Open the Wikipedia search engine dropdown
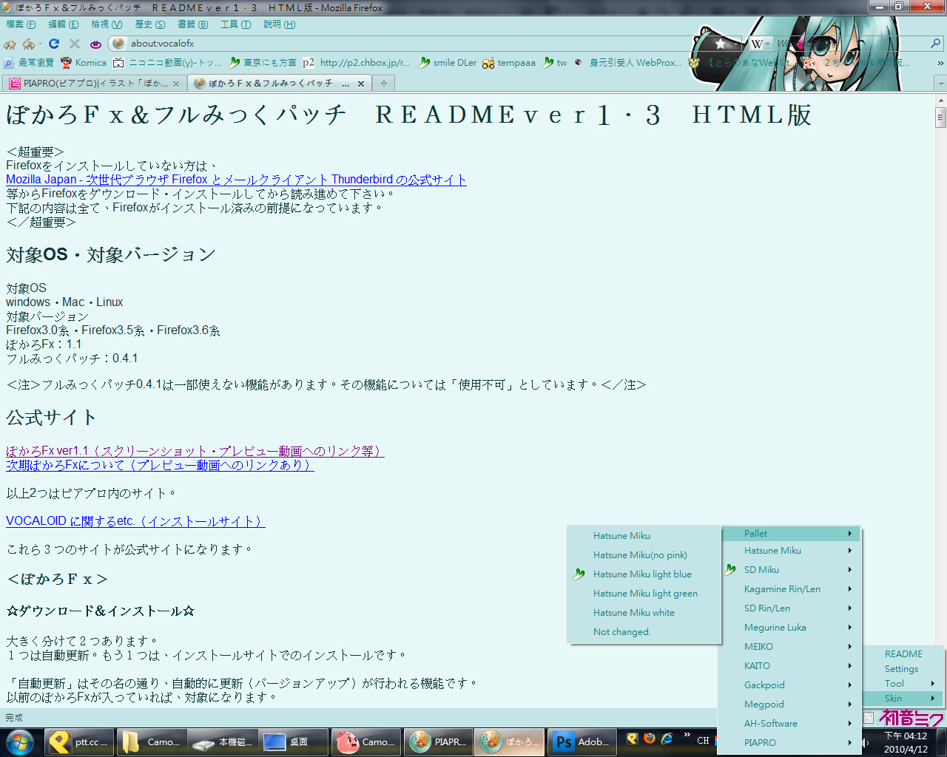 click(x=760, y=44)
